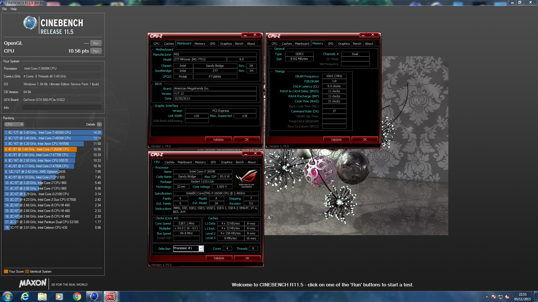Open Memory tab in Processor CPU-Z window

click(200, 162)
